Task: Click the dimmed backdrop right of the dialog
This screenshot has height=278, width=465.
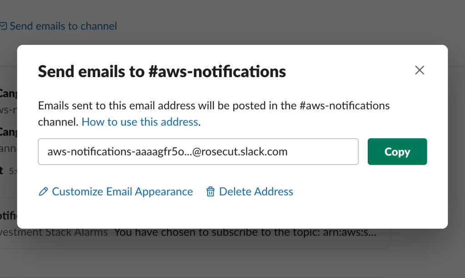Action: 456,136
